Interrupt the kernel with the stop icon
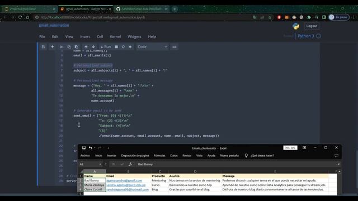 pyautogui.click(x=116, y=47)
